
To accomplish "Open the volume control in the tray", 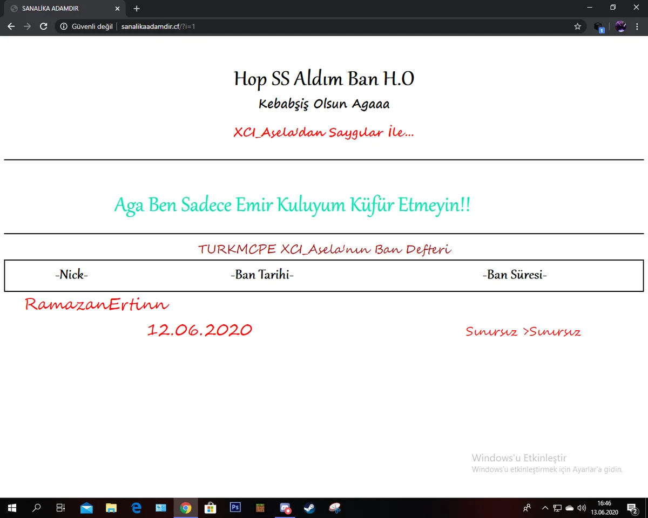I will [582, 508].
